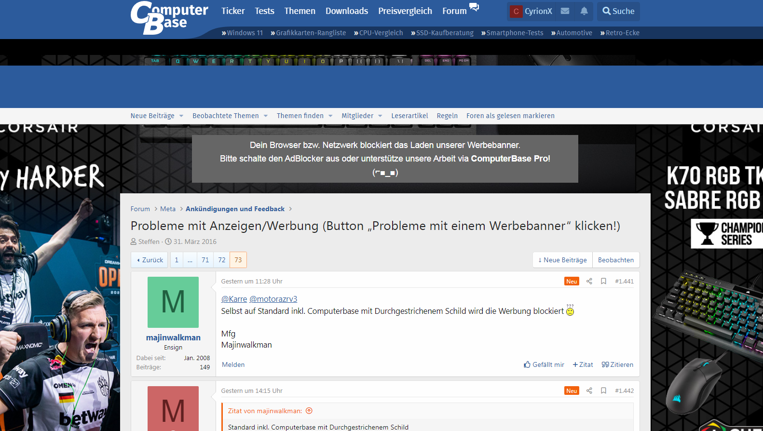Click Foren als gelesen markieren
763x431 pixels.
click(x=510, y=116)
